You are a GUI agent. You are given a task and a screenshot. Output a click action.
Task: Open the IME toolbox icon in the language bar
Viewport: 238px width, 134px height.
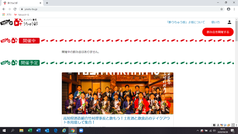[x=229, y=125]
